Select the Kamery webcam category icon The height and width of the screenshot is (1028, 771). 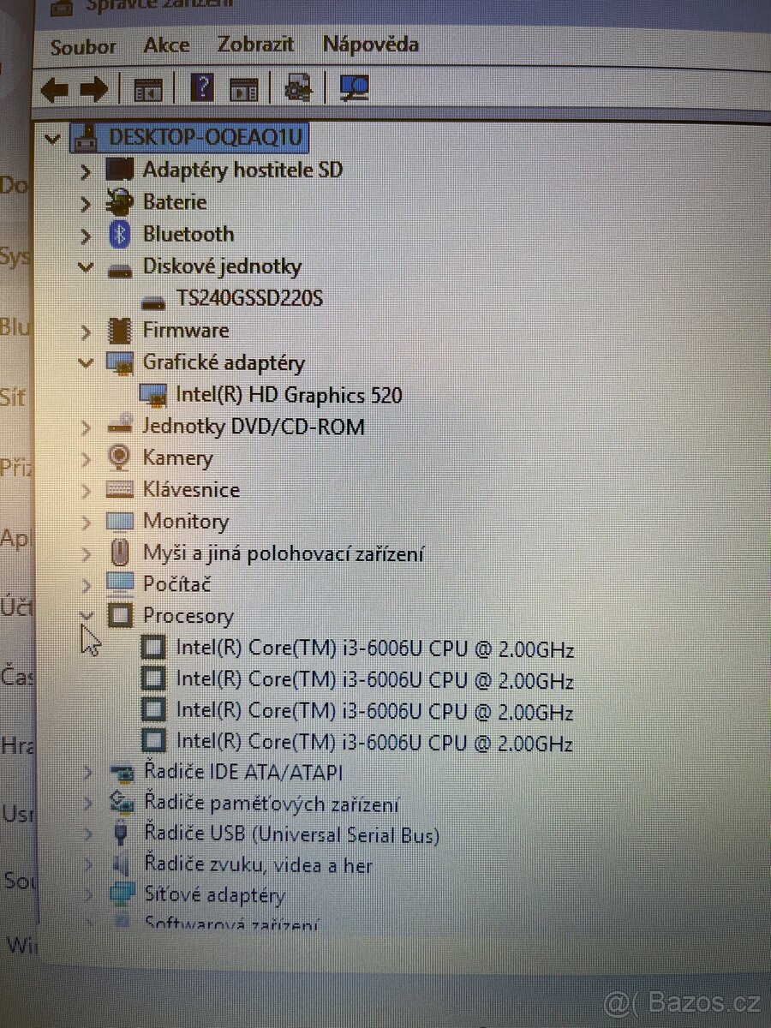click(120, 458)
